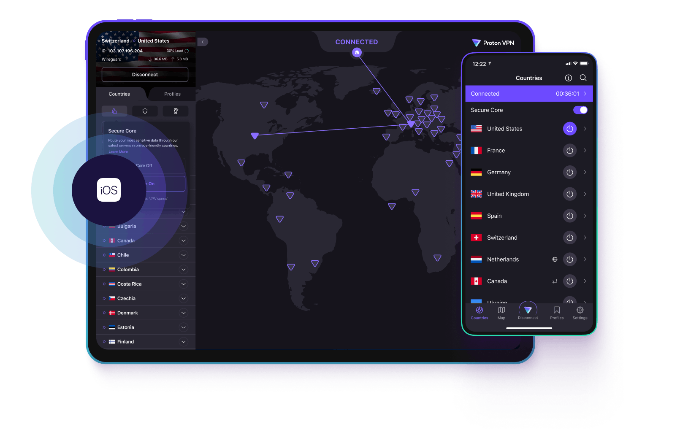
Task: Expand the Costa Rica server list
Action: tap(184, 284)
